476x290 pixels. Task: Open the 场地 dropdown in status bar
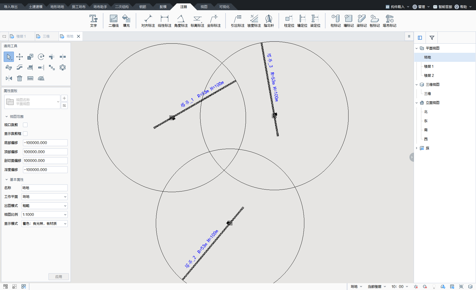coord(356,287)
